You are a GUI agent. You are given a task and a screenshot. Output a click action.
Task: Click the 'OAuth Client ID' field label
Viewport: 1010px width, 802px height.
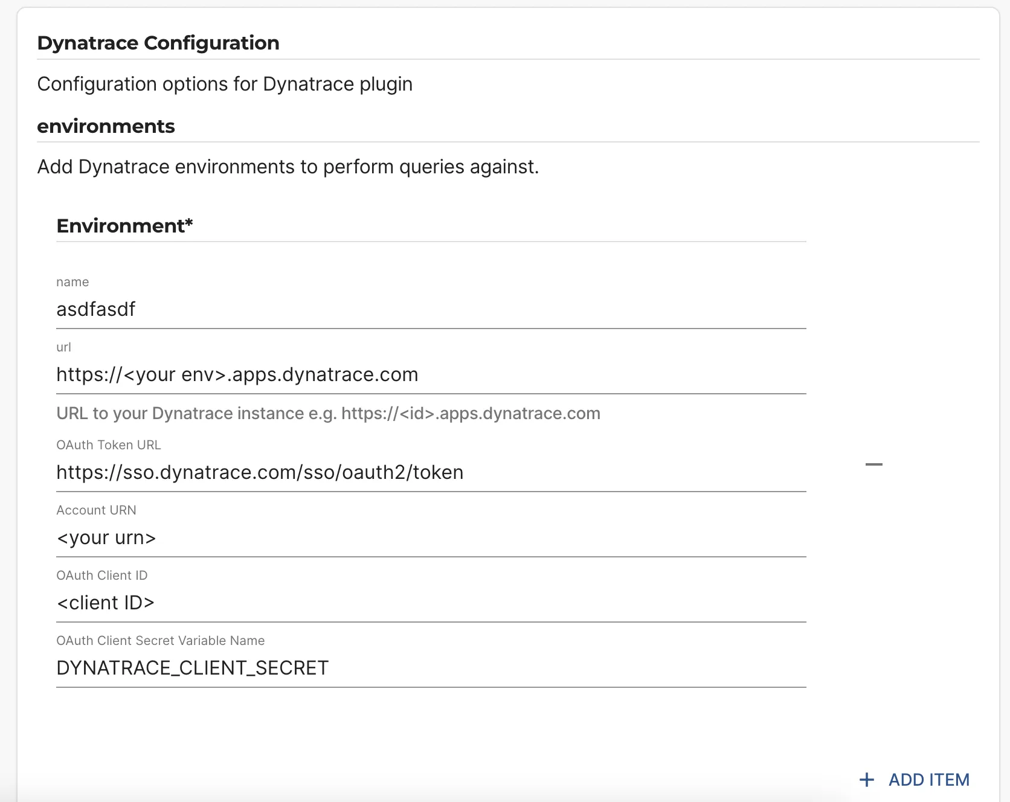pos(101,576)
